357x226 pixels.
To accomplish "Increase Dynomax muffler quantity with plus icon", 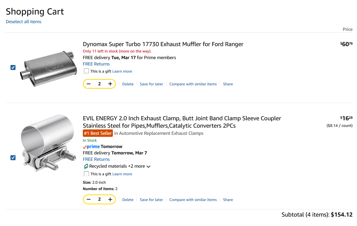I will 110,84.
